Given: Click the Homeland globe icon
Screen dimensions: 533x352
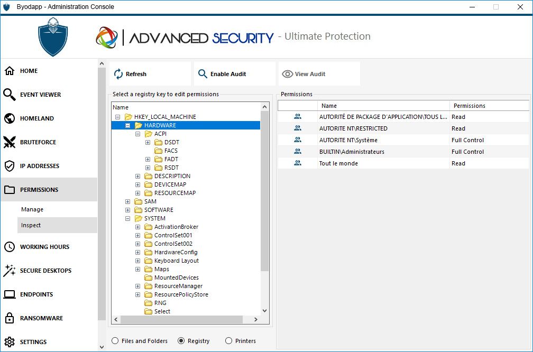Looking at the screenshot, I should click(10, 118).
